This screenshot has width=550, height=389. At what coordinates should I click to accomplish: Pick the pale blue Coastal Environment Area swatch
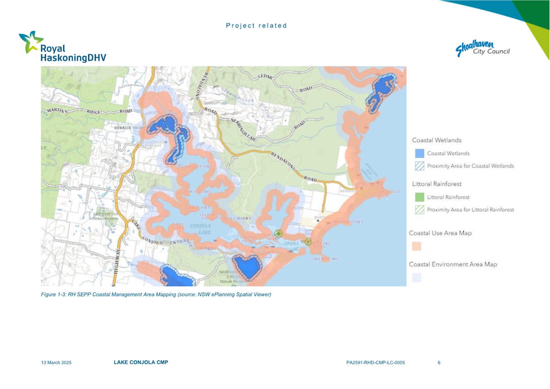[x=416, y=278]
